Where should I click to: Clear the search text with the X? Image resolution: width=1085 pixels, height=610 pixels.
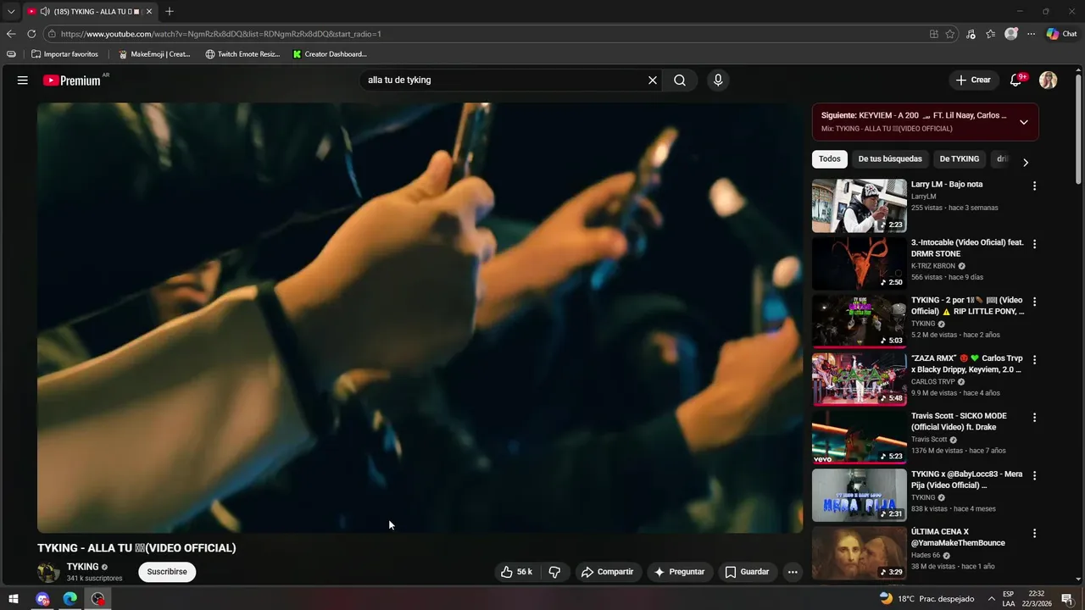point(653,80)
